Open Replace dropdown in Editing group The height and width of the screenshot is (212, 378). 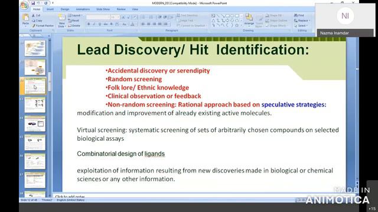pyautogui.click(x=302, y=21)
